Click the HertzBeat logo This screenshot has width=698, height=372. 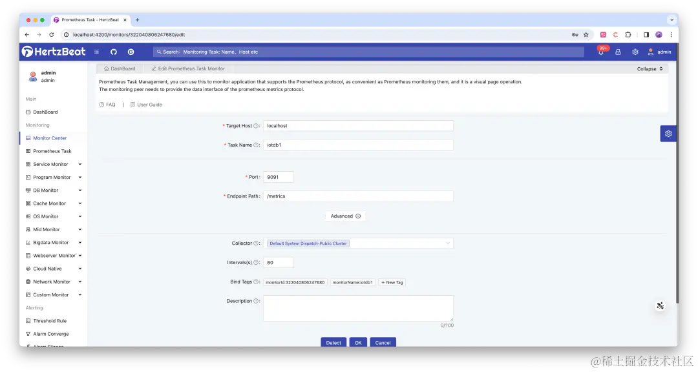[54, 52]
